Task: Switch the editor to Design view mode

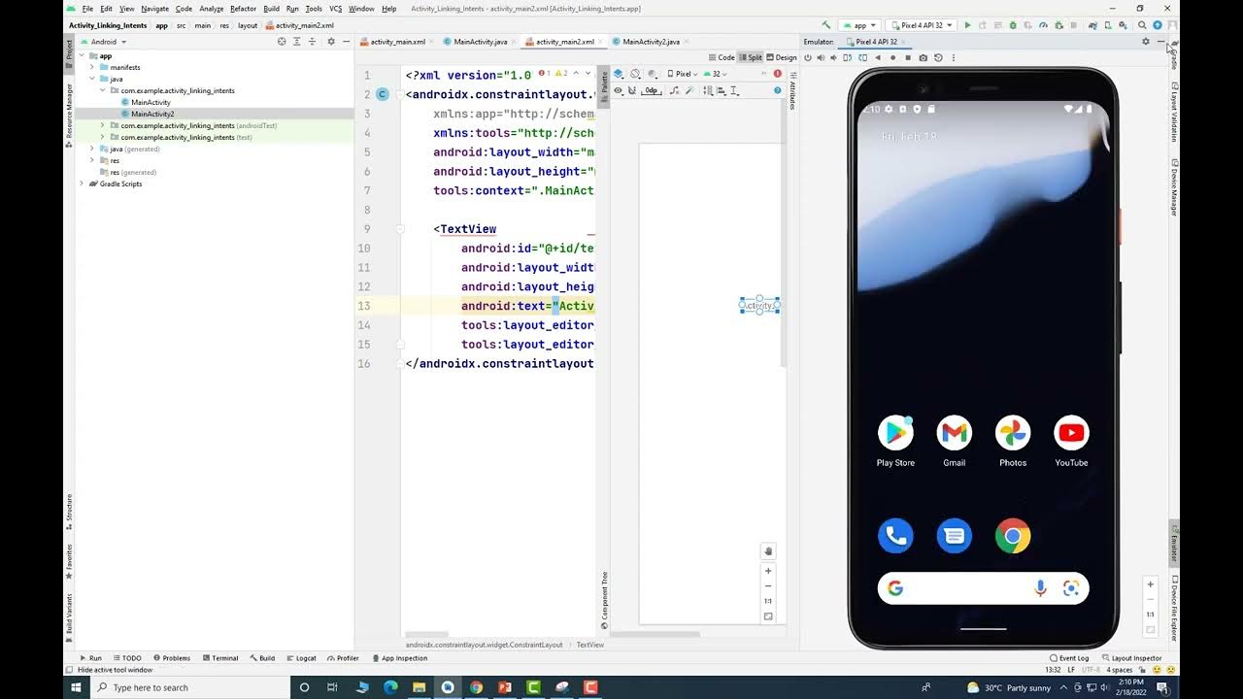Action: (781, 57)
